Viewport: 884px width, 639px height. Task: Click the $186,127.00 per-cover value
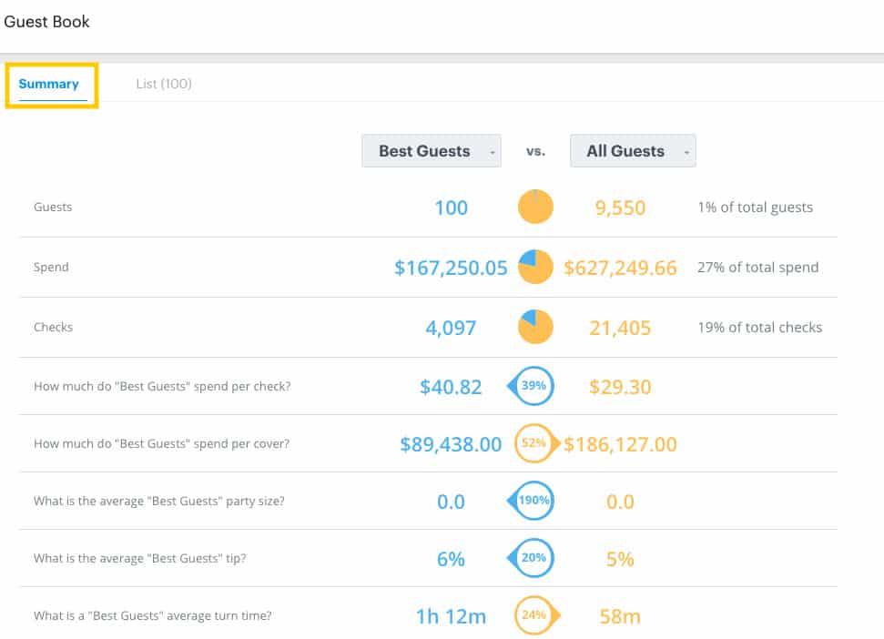[620, 444]
